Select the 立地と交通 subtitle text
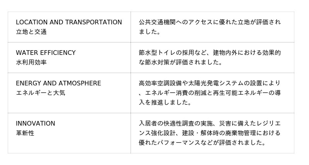Screen dimensions: 309x165 pyautogui.click(x=31, y=32)
